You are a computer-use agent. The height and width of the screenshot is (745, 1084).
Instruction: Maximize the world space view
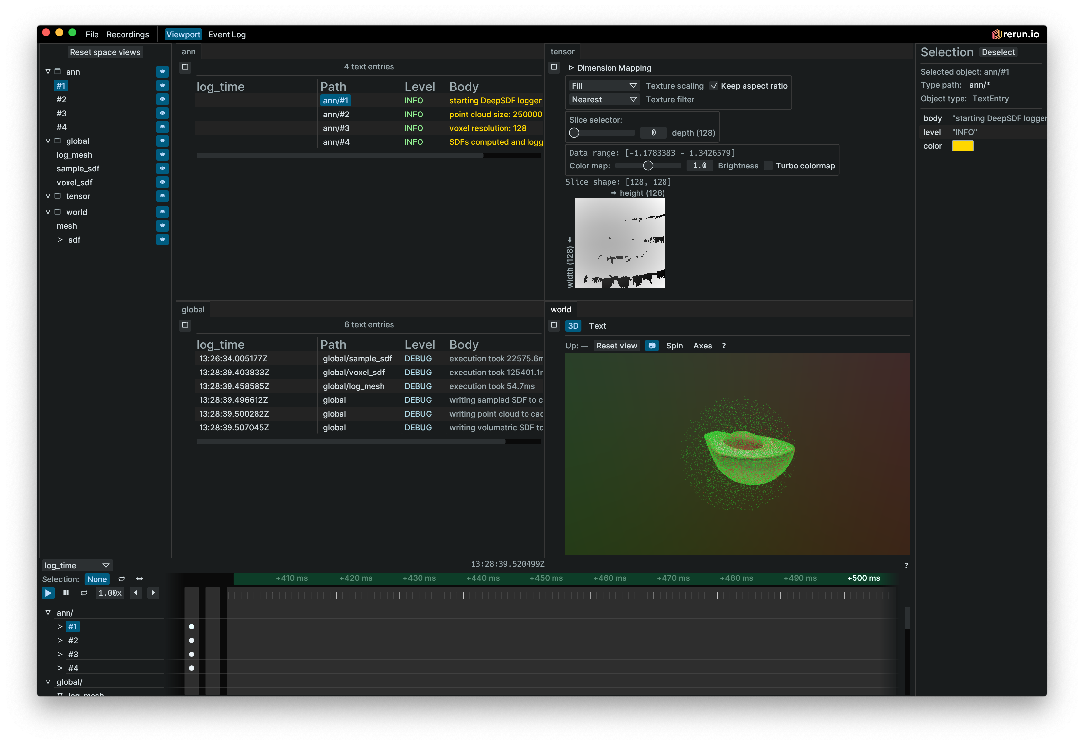pyautogui.click(x=554, y=325)
